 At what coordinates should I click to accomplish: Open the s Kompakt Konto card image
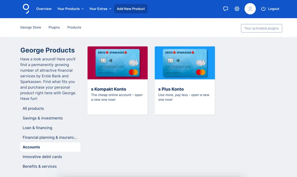click(x=118, y=63)
